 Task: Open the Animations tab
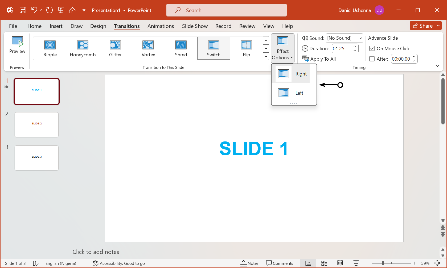coord(161,26)
